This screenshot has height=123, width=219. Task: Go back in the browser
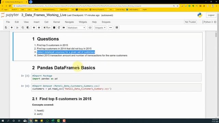2,6
